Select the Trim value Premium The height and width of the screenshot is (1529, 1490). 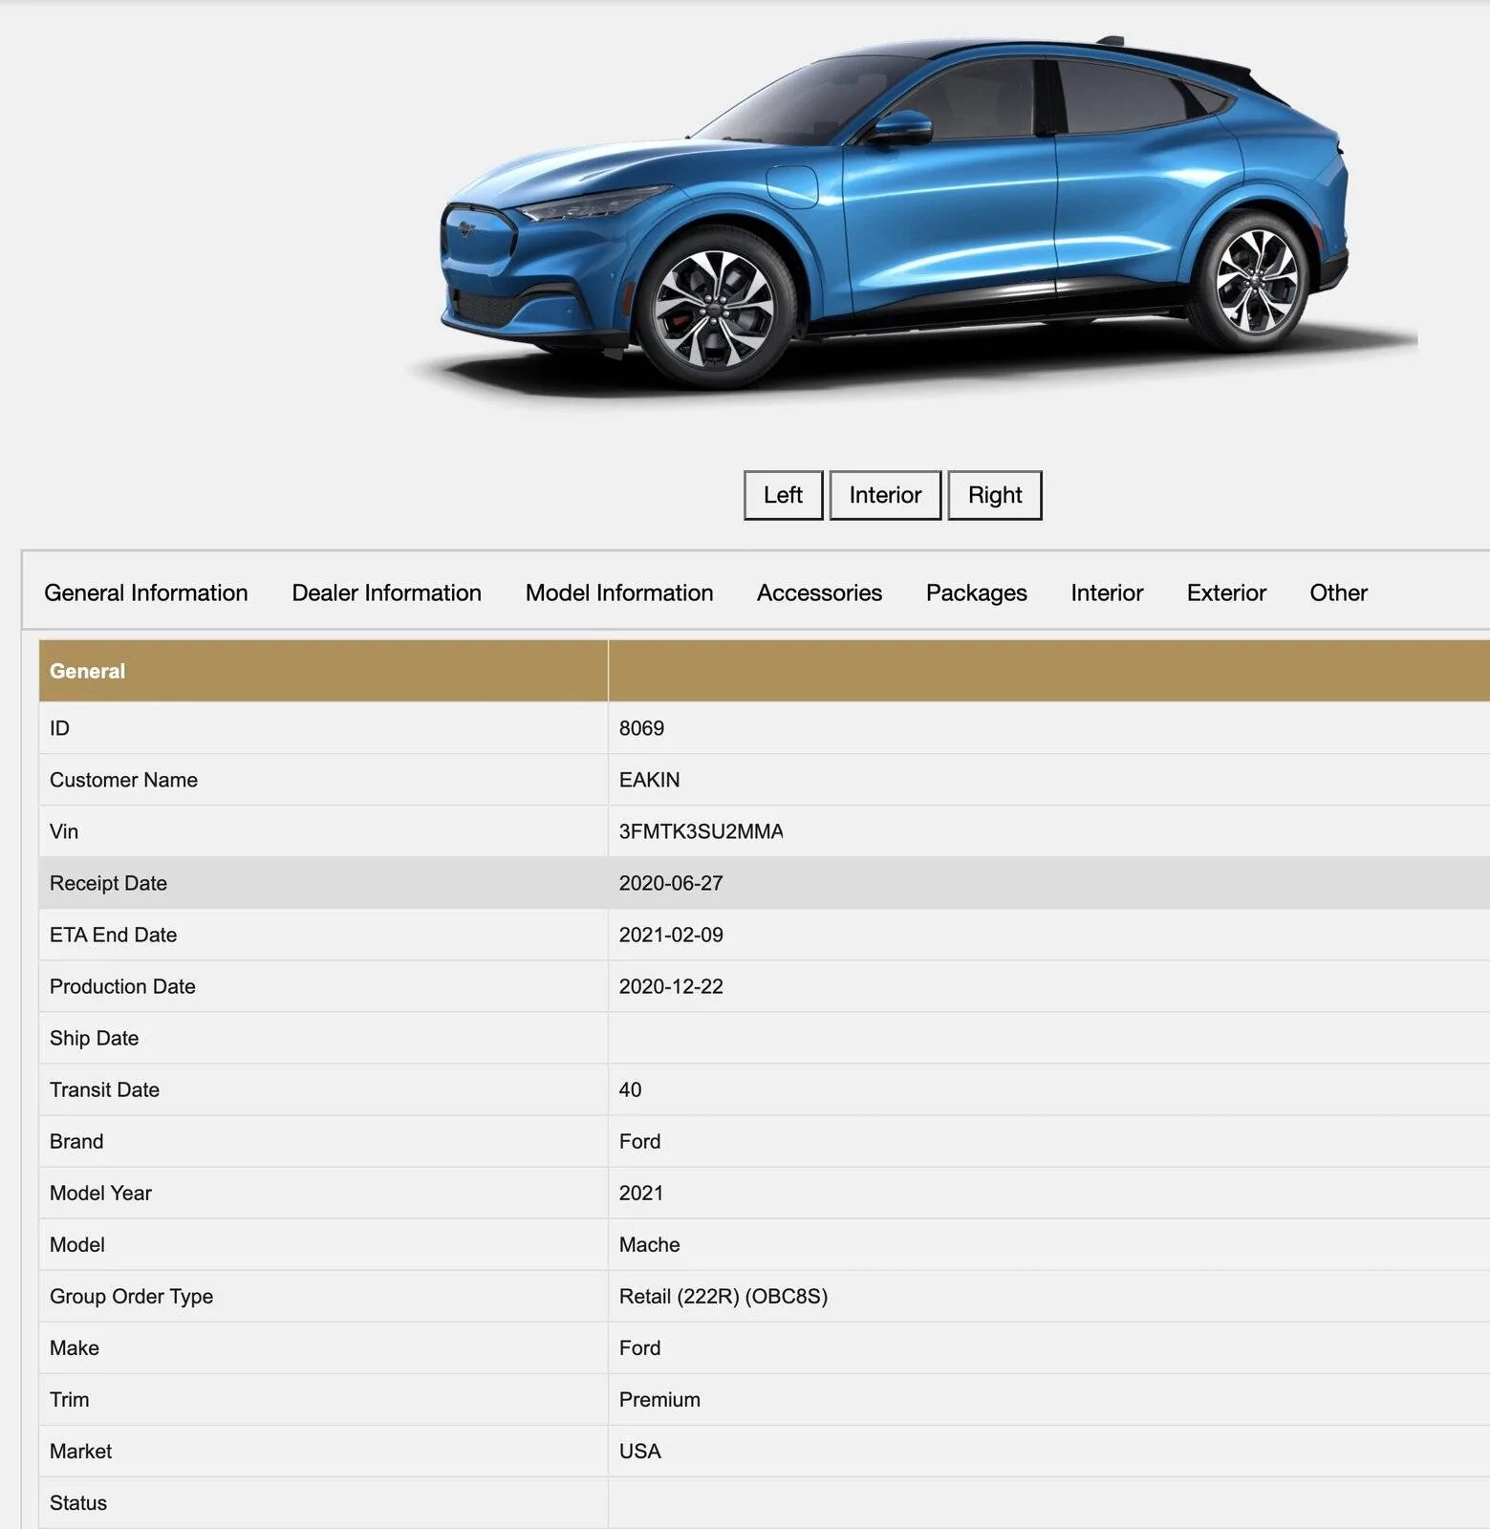pos(659,1399)
